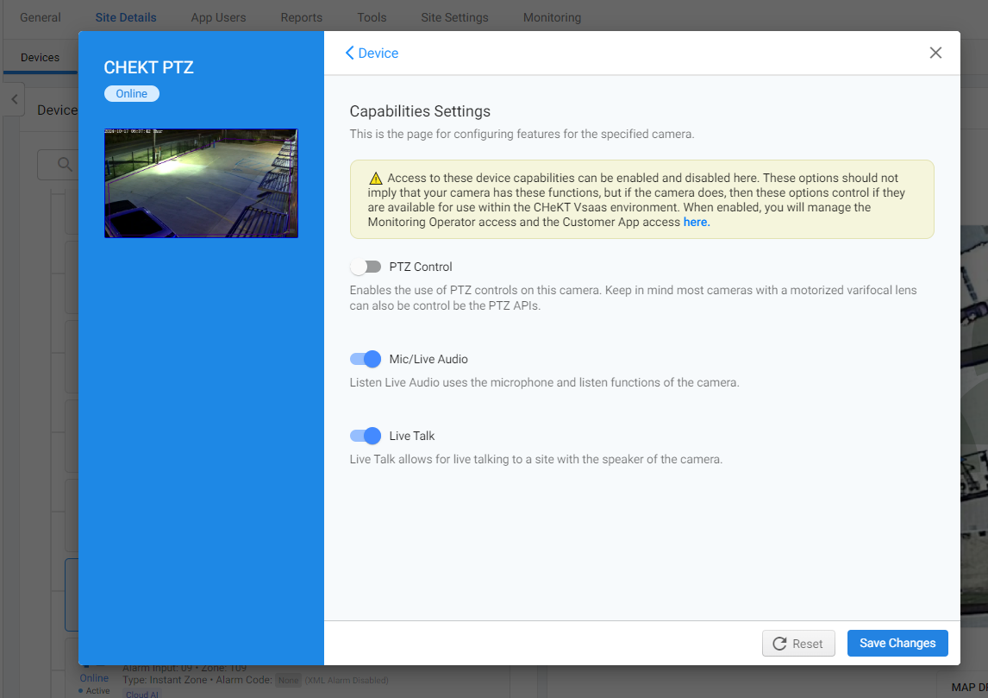This screenshot has height=698, width=988.
Task: Close the Capabilities Settings dialog
Action: (x=935, y=53)
